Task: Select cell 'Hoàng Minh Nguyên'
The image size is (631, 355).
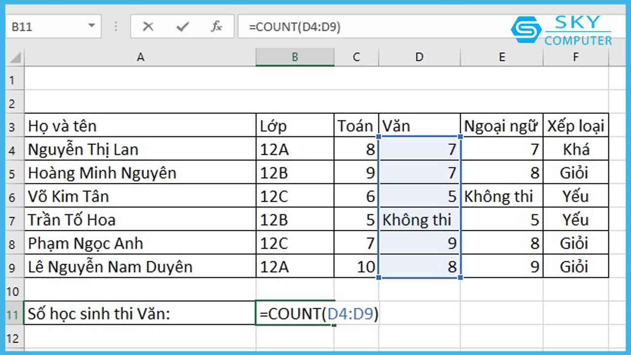Action: click(140, 173)
